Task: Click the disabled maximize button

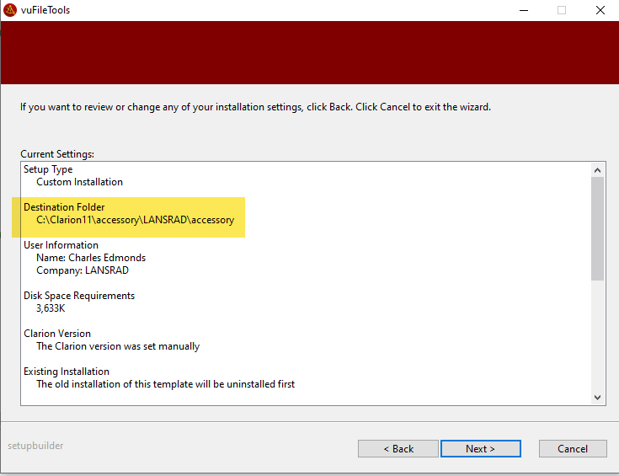Action: [x=561, y=10]
